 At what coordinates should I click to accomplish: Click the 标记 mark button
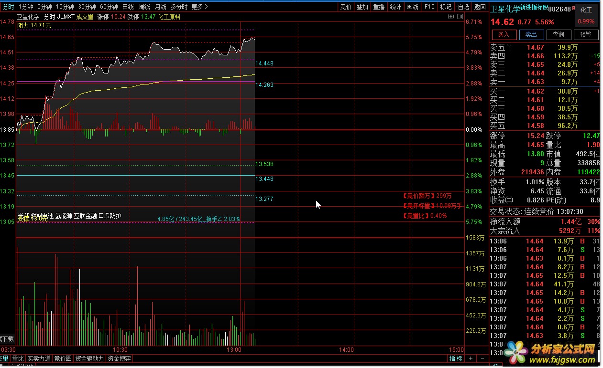[446, 7]
